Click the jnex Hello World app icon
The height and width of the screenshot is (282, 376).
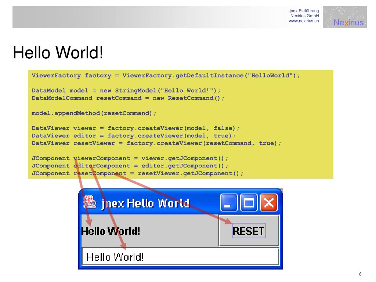[x=90, y=202]
